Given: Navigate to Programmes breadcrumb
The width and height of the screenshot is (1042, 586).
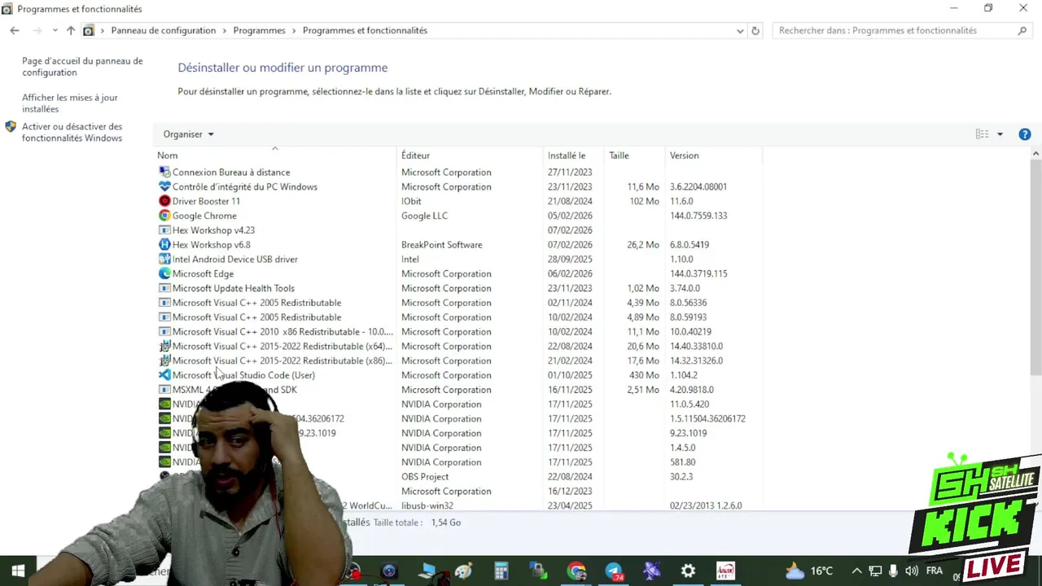Looking at the screenshot, I should [x=259, y=31].
